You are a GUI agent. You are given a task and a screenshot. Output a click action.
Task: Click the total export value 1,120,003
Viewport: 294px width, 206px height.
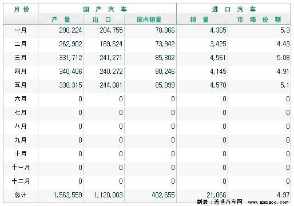pyautogui.click(x=109, y=195)
